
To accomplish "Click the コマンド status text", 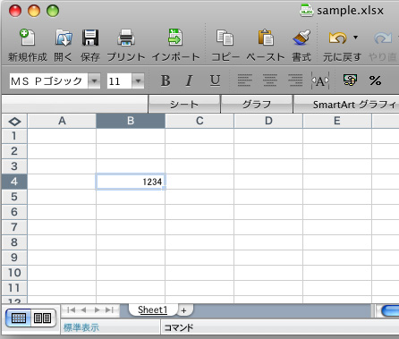I will (x=179, y=327).
